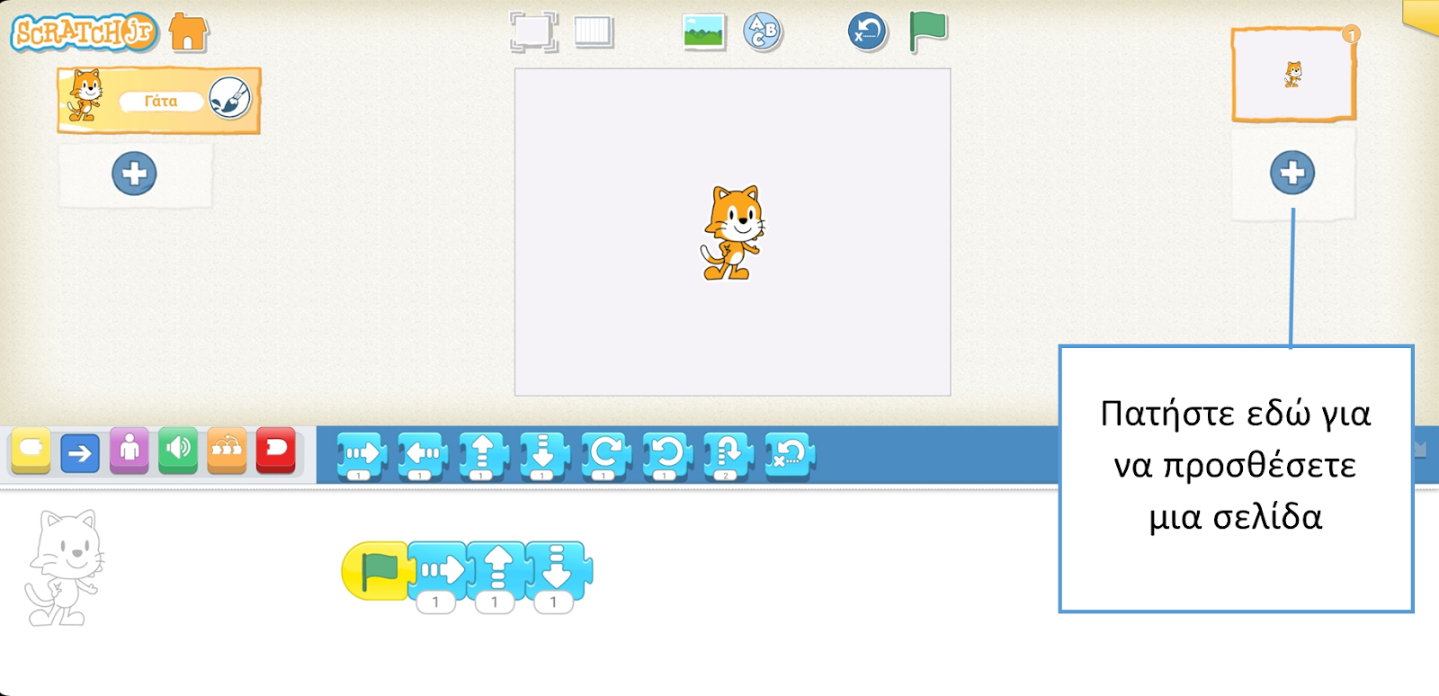Viewport: 1439px width, 696px height.
Task: Click the Move Down block in script
Action: (558, 568)
